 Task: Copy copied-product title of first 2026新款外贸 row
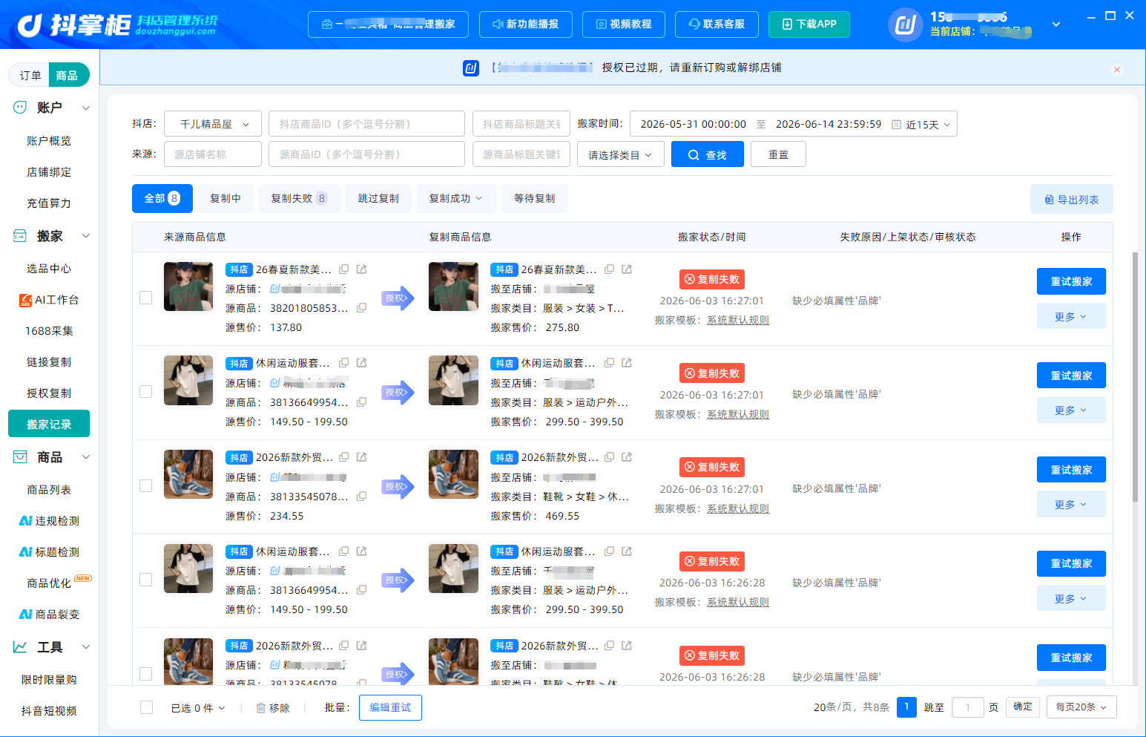(x=610, y=457)
